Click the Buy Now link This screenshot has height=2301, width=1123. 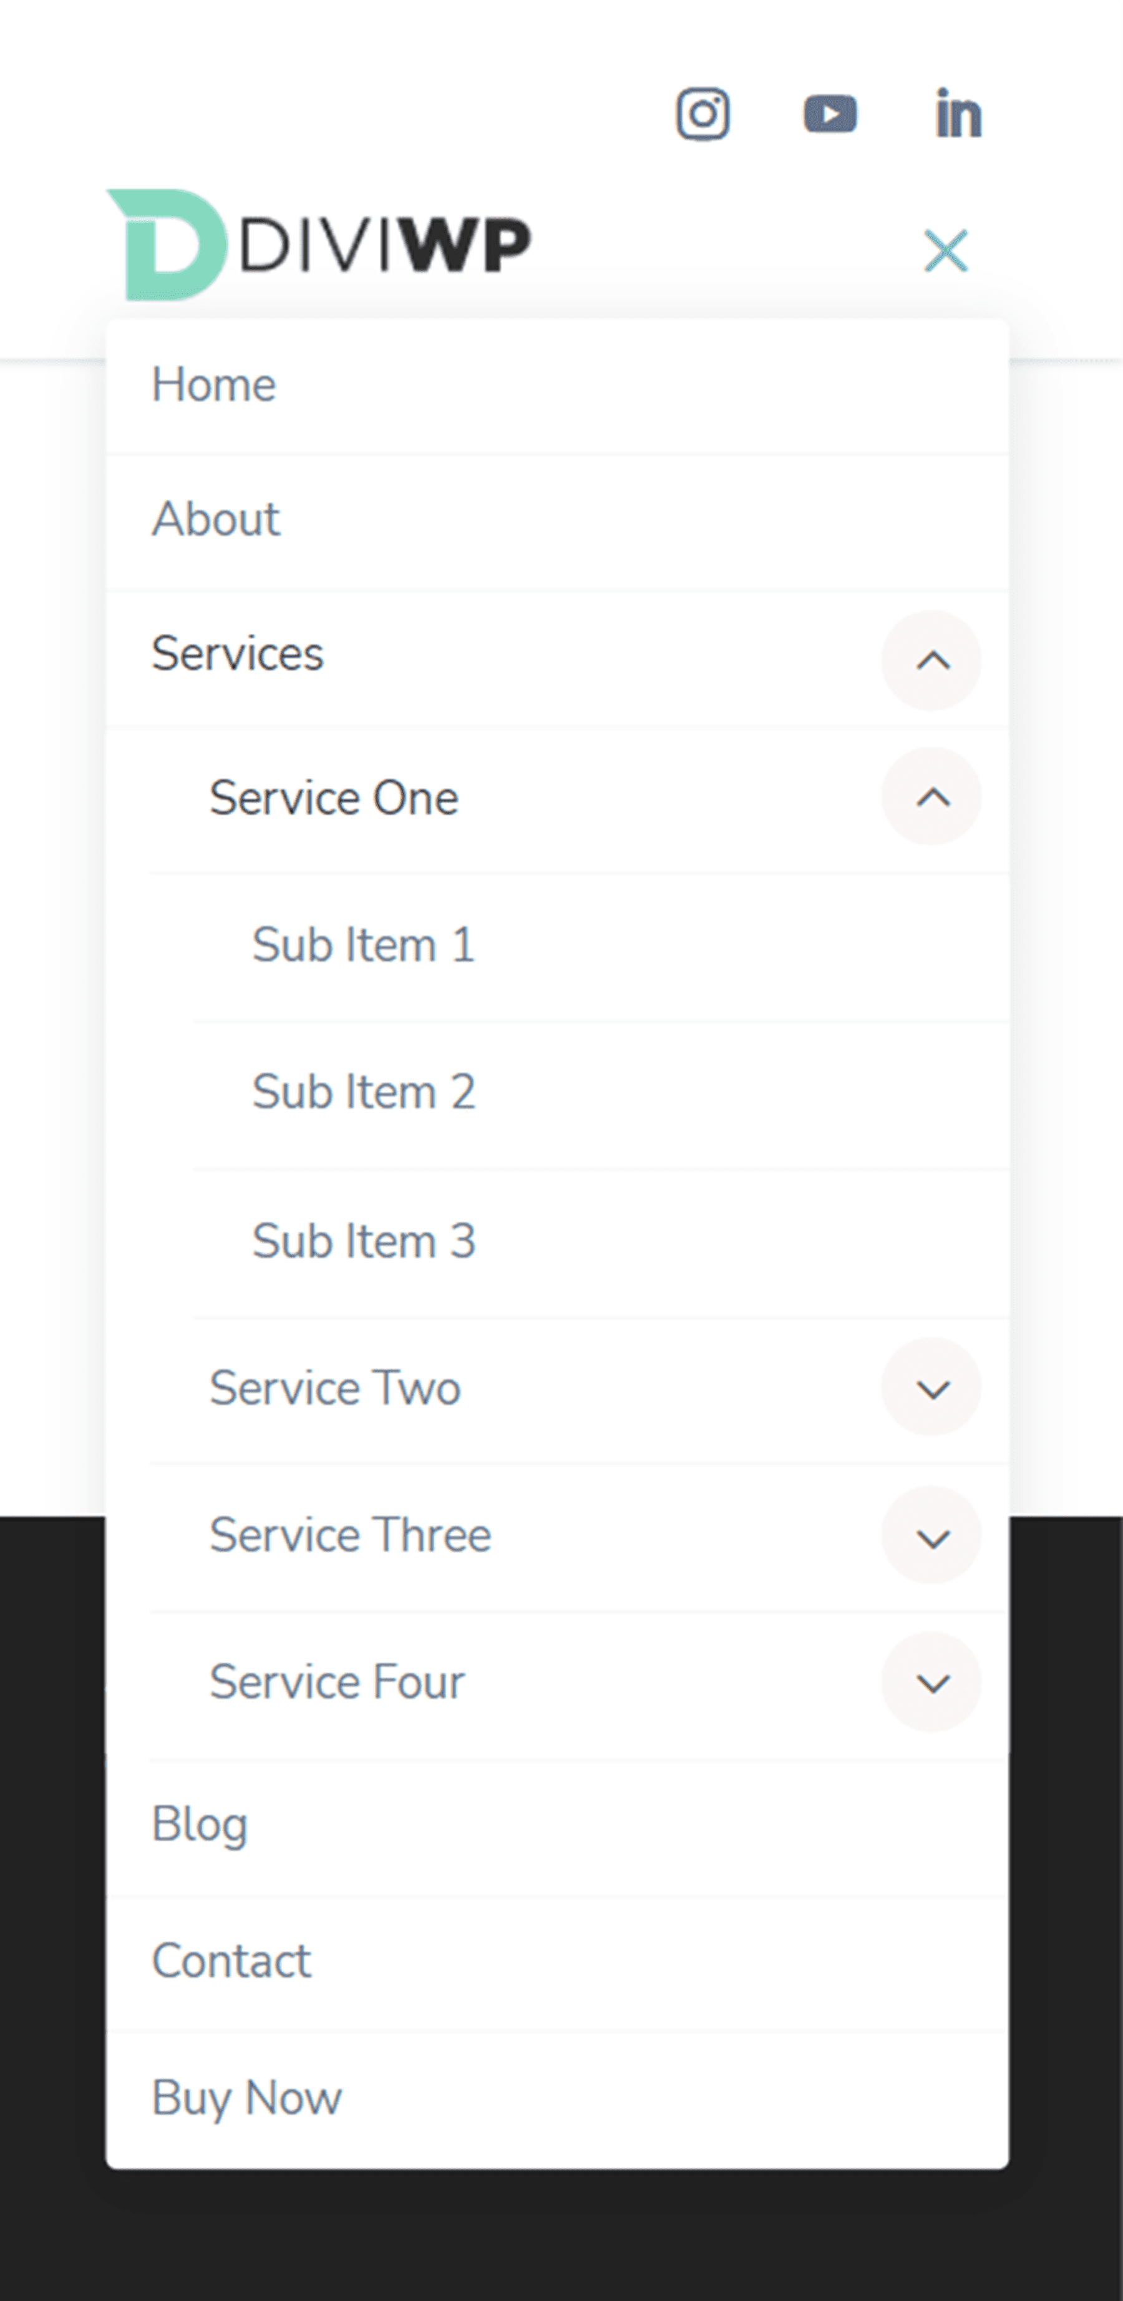tap(246, 2098)
